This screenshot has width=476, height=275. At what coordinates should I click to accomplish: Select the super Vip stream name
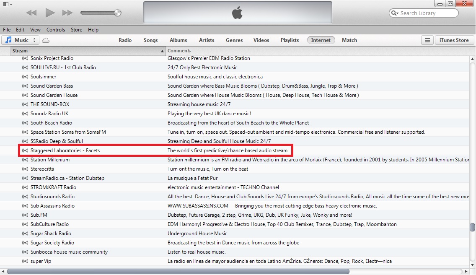pyautogui.click(x=41, y=261)
